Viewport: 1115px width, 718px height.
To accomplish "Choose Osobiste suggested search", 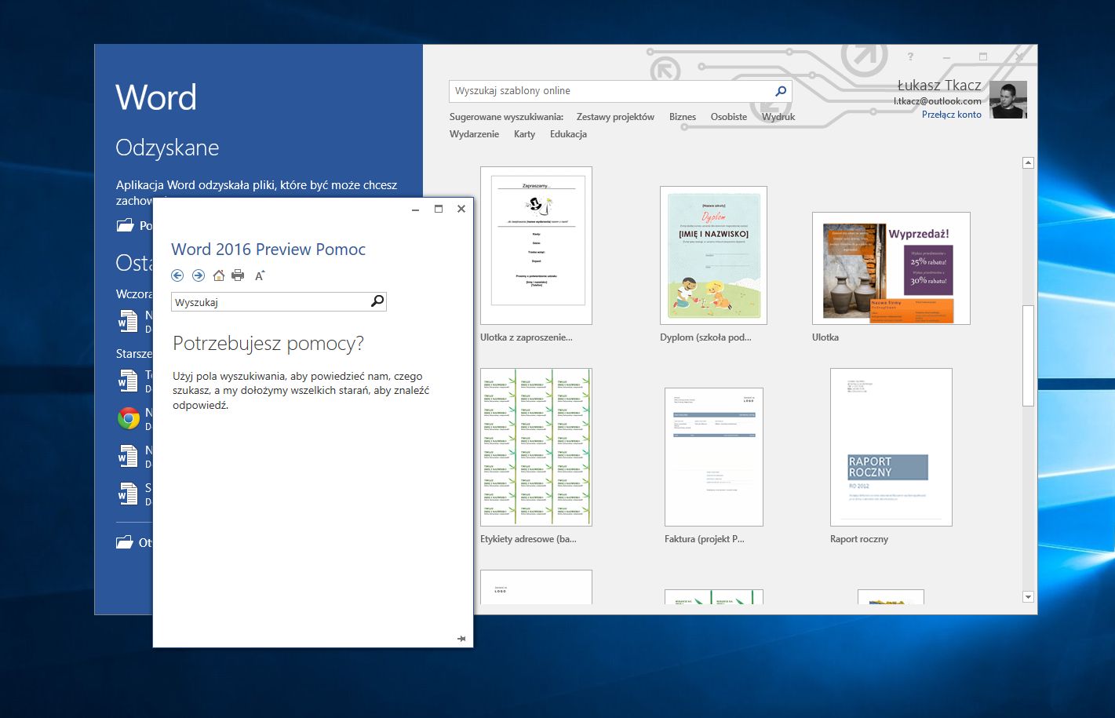I will pyautogui.click(x=729, y=117).
